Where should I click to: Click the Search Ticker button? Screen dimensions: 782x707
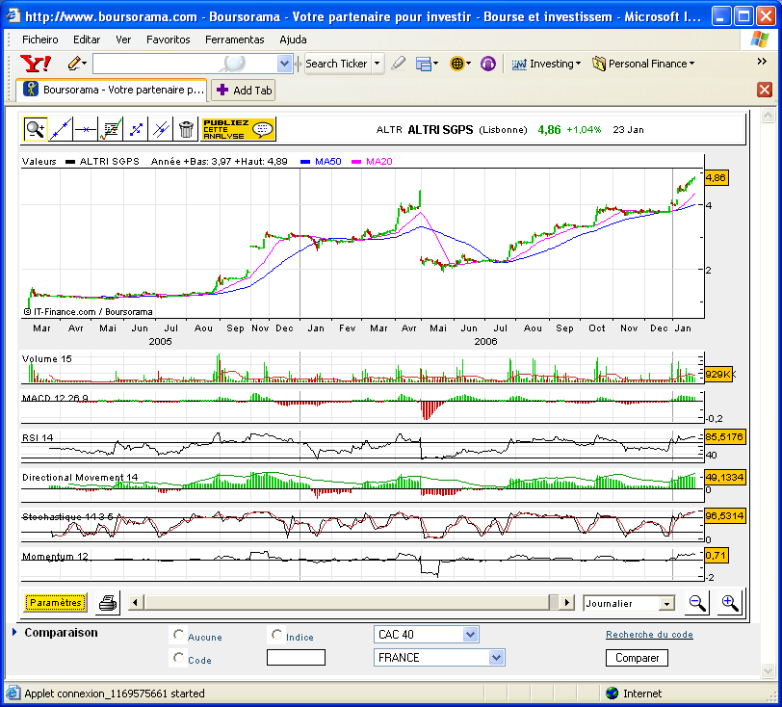(337, 64)
